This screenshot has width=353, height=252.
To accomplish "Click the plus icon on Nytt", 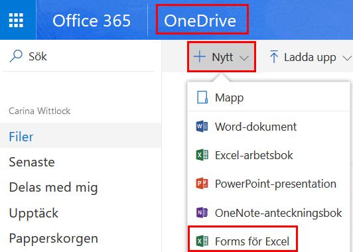I will click(x=200, y=56).
